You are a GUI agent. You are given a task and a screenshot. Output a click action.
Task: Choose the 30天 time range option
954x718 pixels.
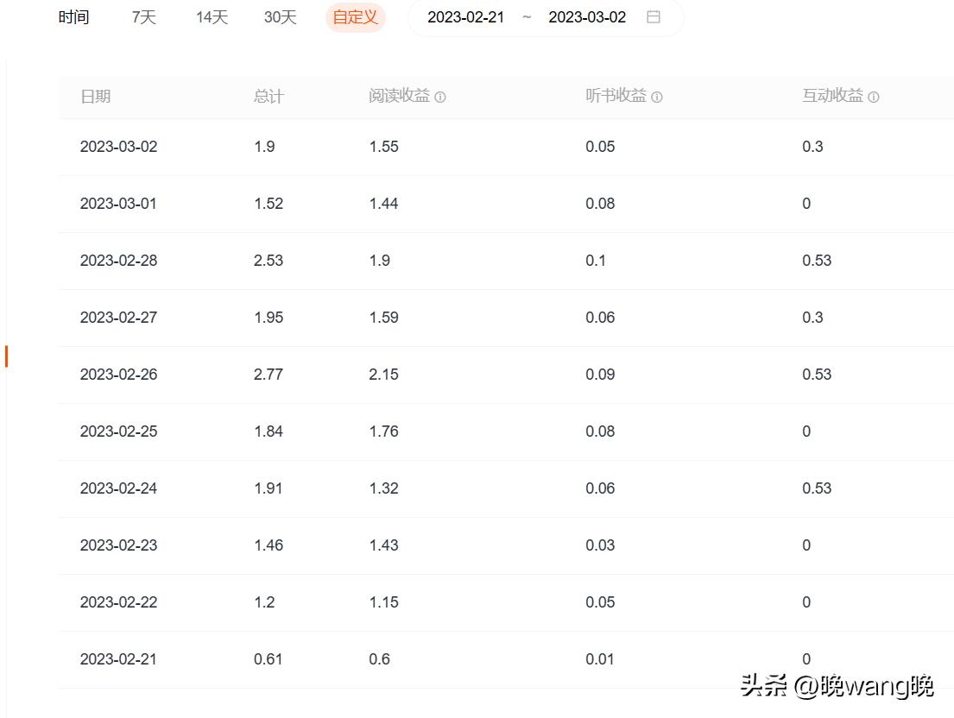pos(280,17)
